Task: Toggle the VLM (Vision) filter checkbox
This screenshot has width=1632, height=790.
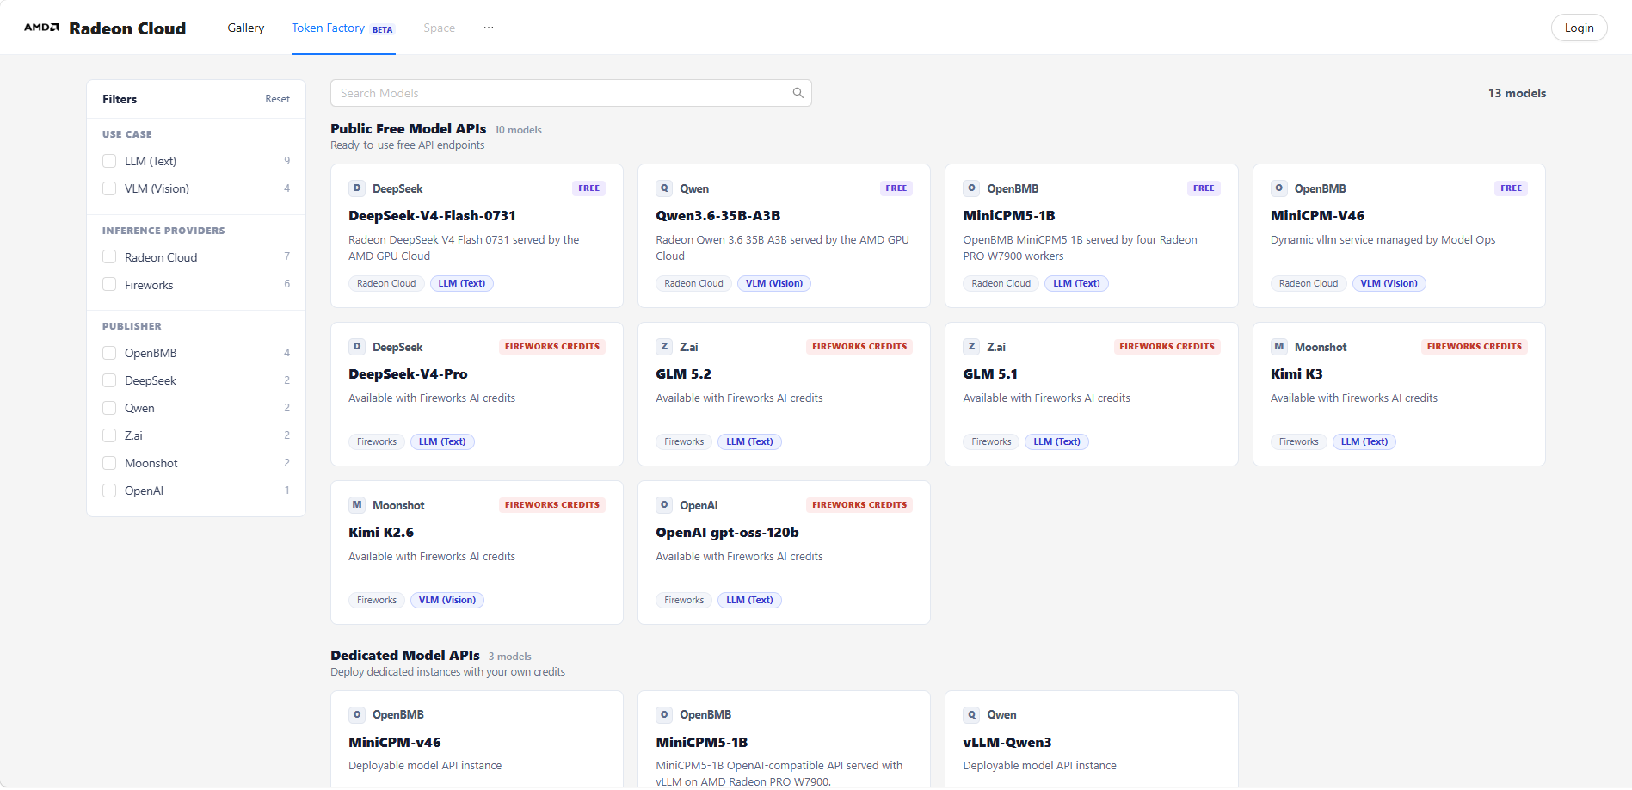Action: (109, 188)
